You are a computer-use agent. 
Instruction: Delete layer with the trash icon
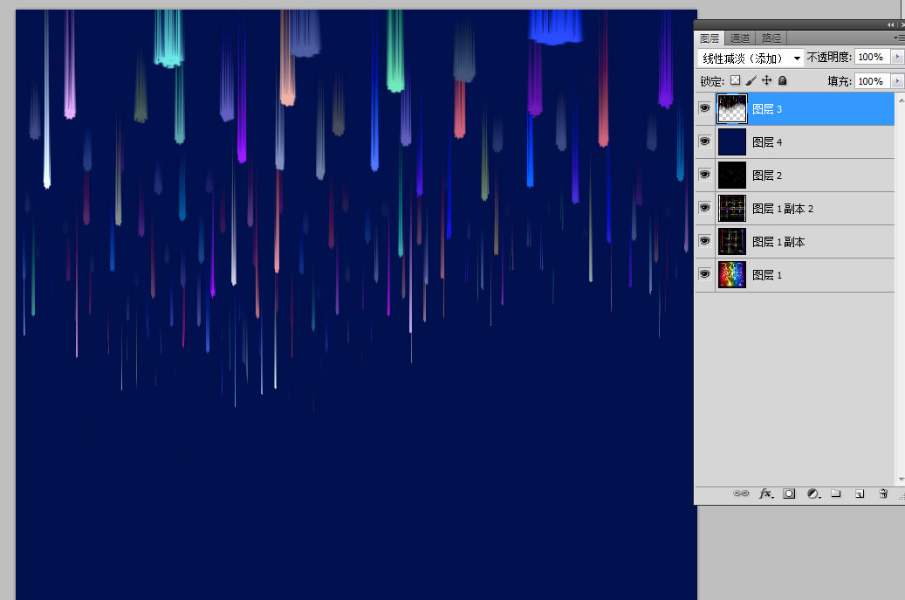[x=883, y=493]
